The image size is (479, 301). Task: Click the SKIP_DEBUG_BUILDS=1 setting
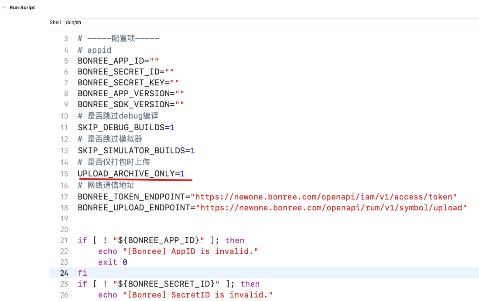[x=126, y=128]
